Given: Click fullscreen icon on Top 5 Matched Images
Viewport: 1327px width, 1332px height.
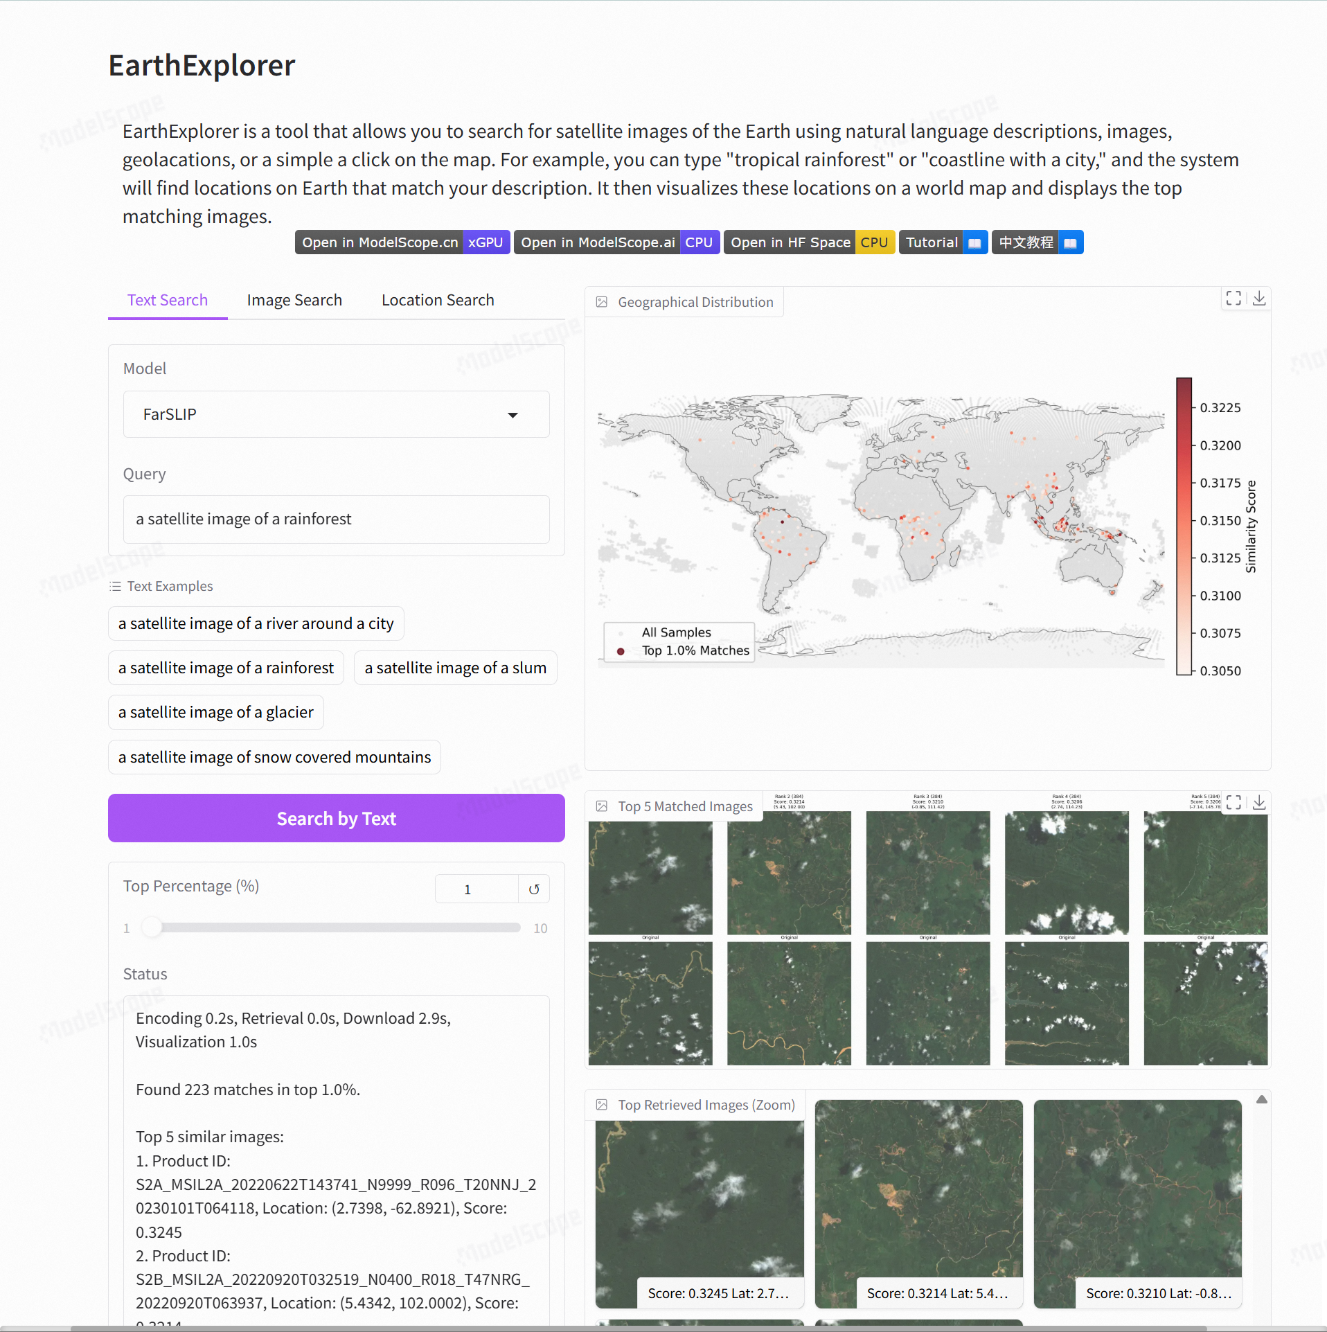Looking at the screenshot, I should (x=1234, y=802).
